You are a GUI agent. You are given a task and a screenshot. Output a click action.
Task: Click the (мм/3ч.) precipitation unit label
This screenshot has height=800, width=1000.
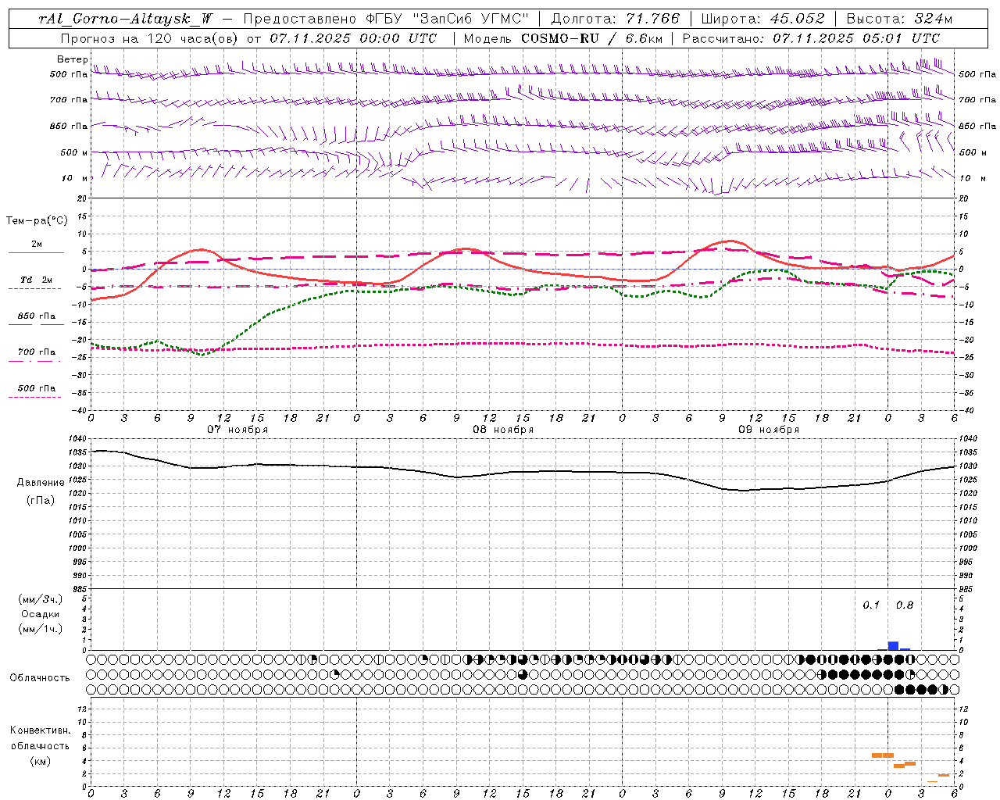point(40,600)
